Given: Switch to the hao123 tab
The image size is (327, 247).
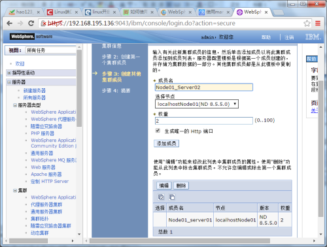Looking at the screenshot, I should tap(24, 12).
